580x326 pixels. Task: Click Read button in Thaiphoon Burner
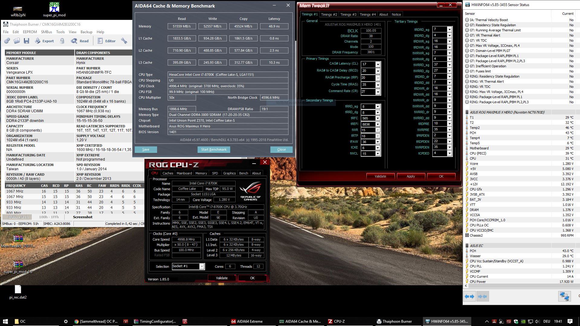(80, 41)
